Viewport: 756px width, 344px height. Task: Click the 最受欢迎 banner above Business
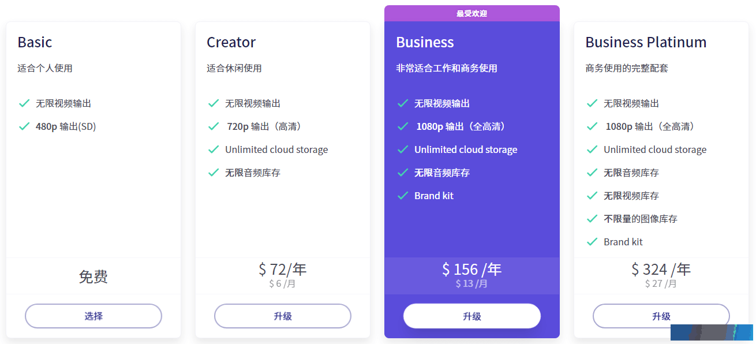472,13
